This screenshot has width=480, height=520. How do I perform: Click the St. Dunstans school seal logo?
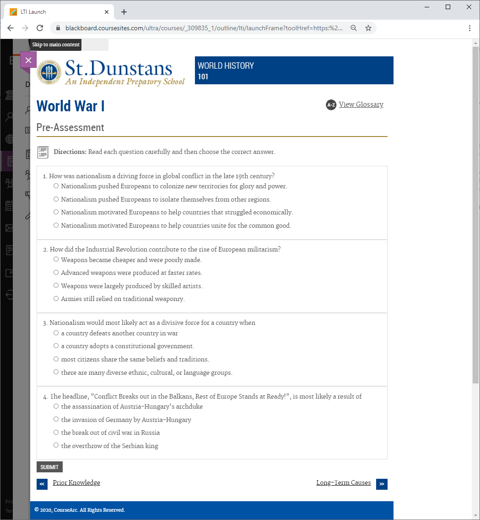click(49, 72)
